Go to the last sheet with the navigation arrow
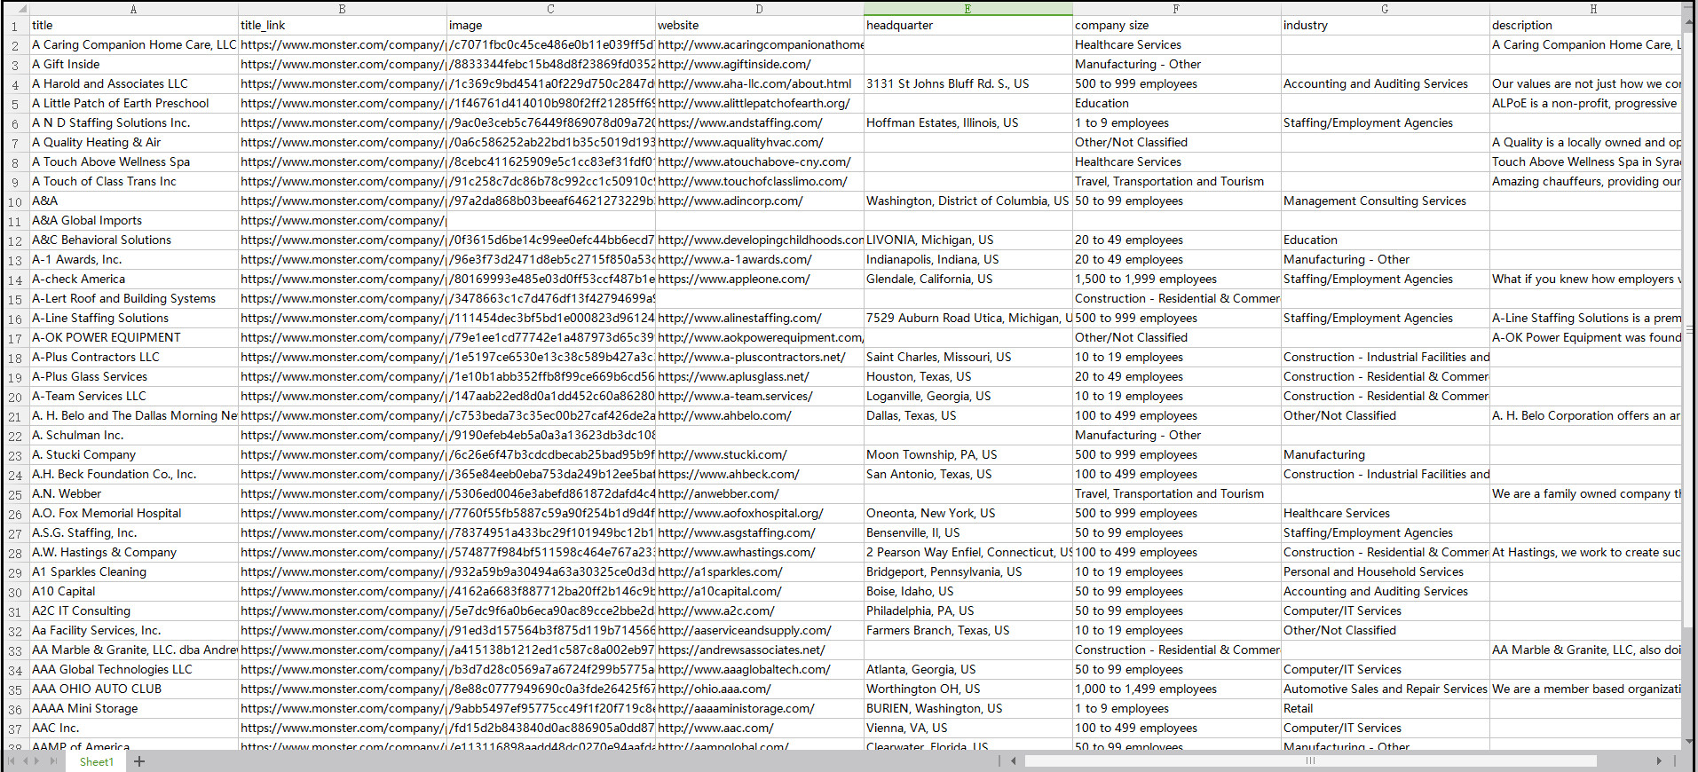1698x772 pixels. click(54, 761)
